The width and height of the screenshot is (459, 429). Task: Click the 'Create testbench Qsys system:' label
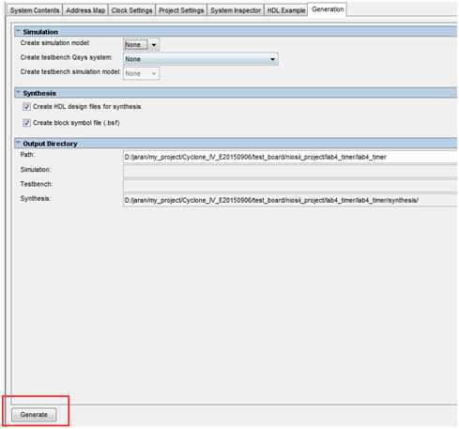(x=67, y=57)
